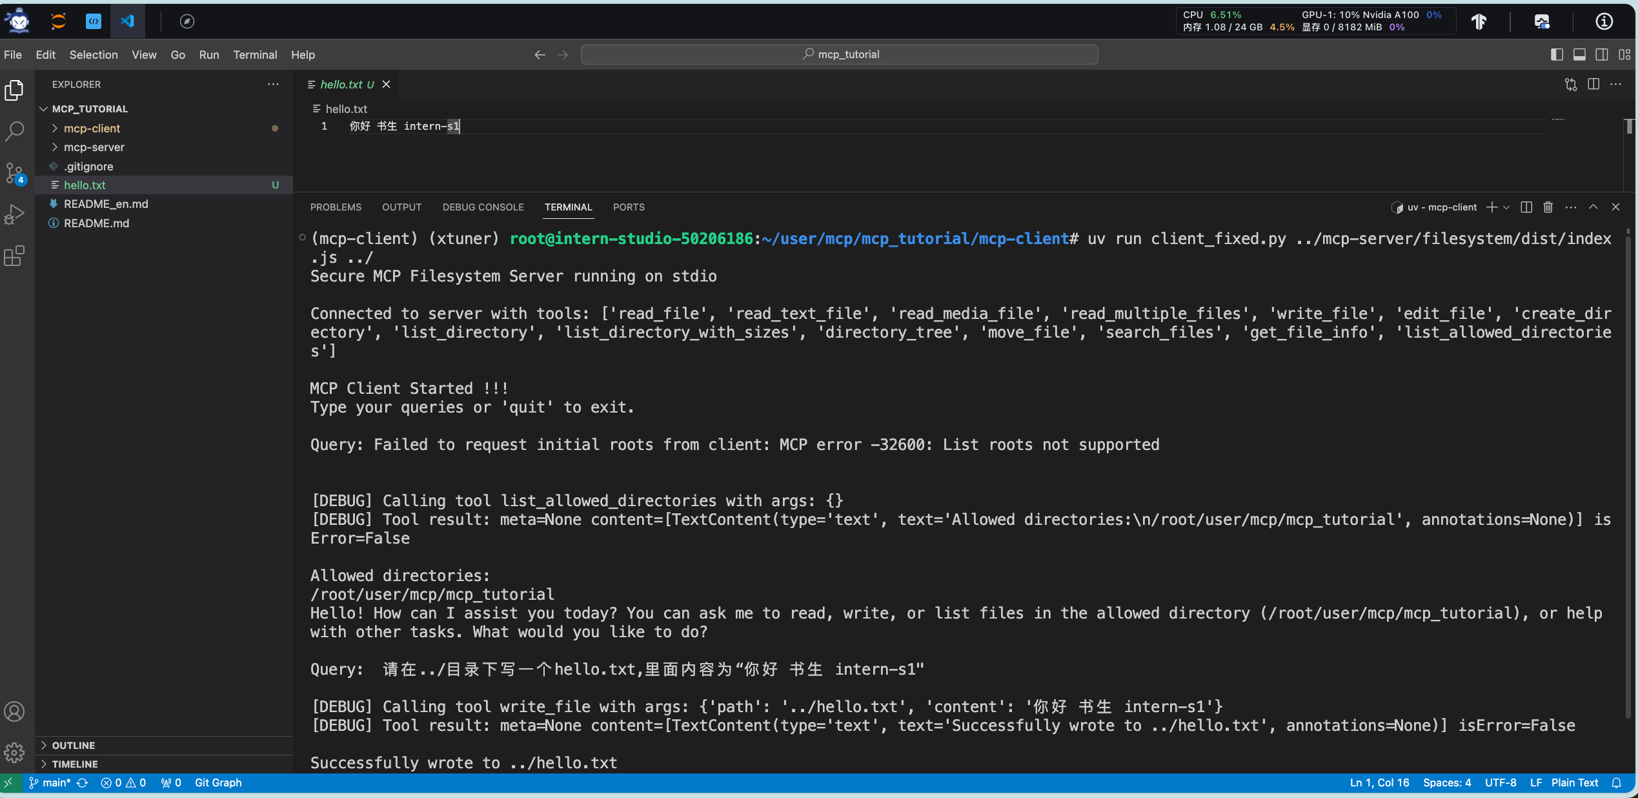
Task: Expand the OUTLINE section
Action: click(x=74, y=745)
